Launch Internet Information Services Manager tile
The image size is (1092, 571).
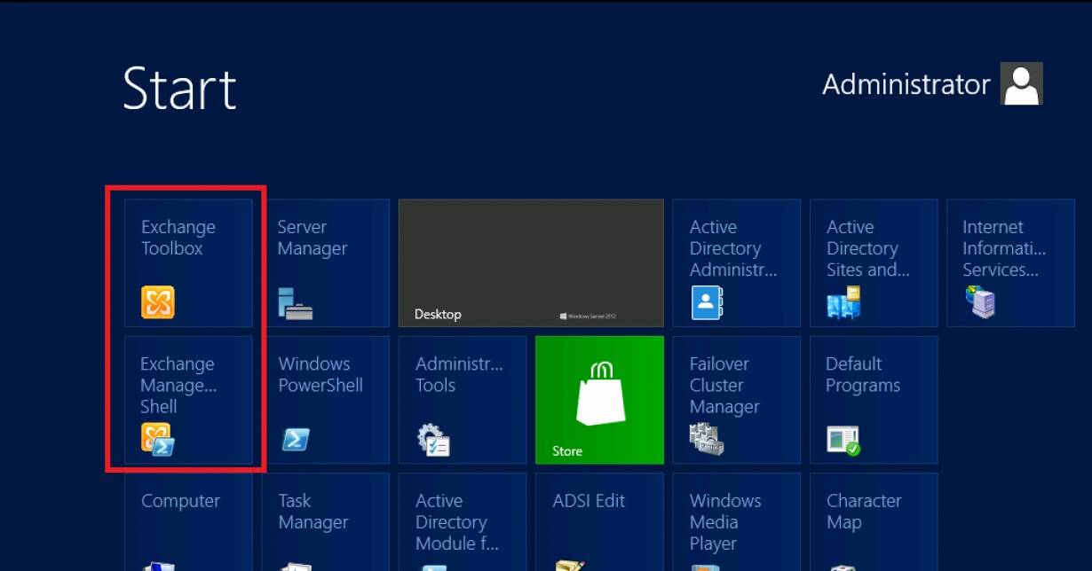pyautogui.click(x=1010, y=262)
